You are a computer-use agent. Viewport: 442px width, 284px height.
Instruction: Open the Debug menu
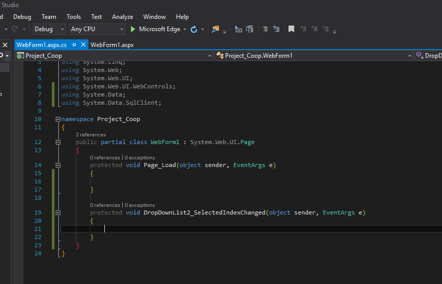[22, 17]
